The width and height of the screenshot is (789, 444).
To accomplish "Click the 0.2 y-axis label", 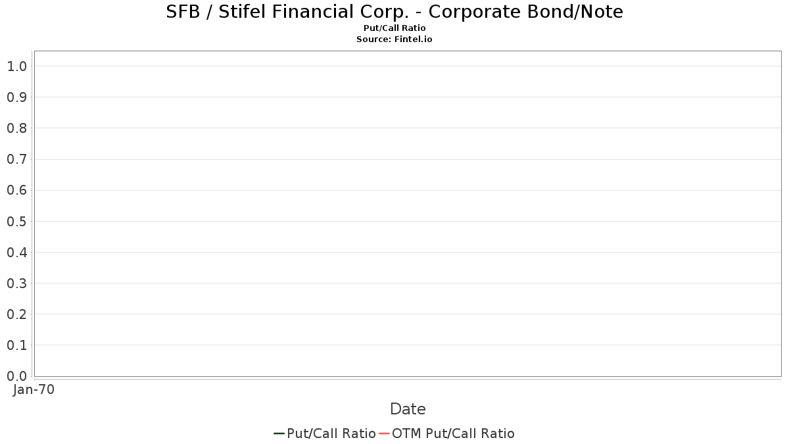I will (17, 314).
